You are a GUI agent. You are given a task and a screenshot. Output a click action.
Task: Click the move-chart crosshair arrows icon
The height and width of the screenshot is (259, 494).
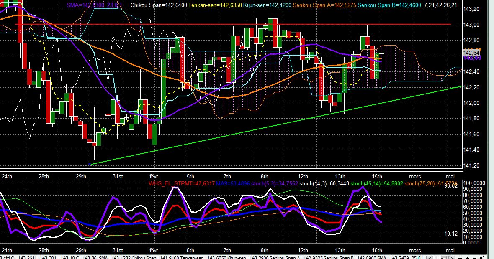coord(461,257)
